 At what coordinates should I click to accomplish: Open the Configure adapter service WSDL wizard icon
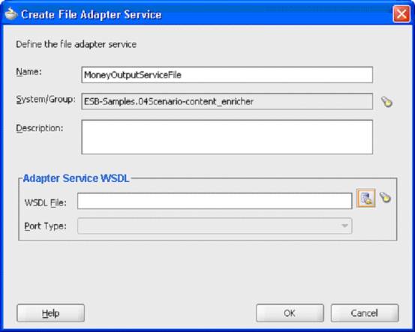coord(366,198)
